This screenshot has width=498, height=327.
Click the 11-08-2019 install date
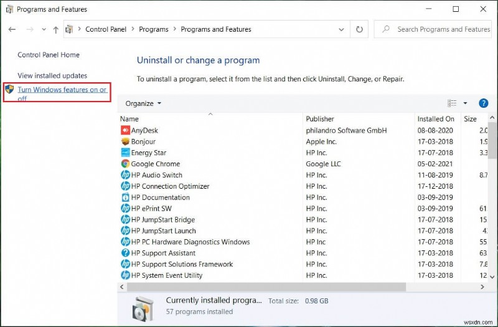point(435,175)
